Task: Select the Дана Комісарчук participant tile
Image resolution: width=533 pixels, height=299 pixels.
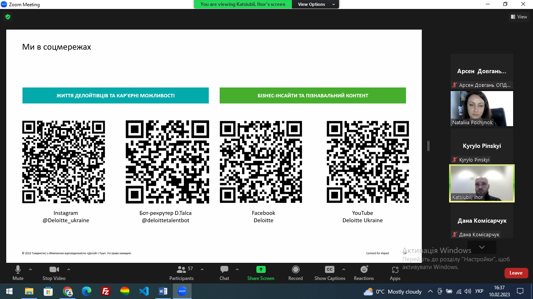Action: point(482,221)
